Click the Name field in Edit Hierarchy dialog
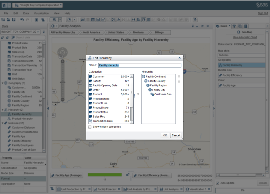This screenshot has height=194, width=270. (x=139, y=65)
